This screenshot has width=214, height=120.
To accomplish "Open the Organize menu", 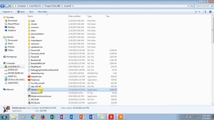I will (x=7, y=12).
